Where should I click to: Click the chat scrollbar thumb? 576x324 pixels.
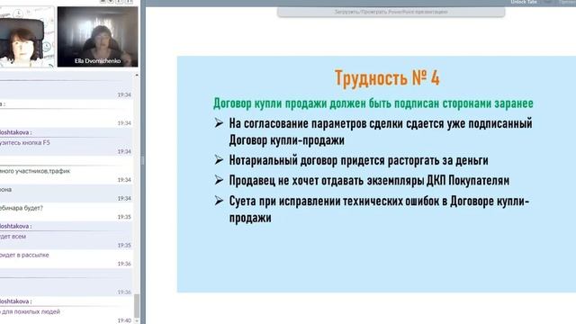(x=137, y=306)
